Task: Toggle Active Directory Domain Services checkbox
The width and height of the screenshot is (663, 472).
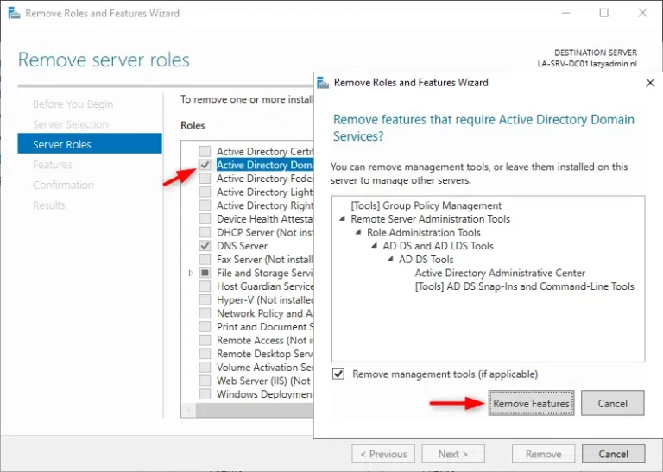Action: tap(205, 165)
